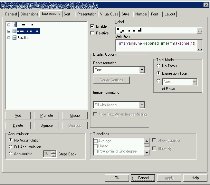
Task: Click the Cancel button
Action: pyautogui.click(x=143, y=178)
